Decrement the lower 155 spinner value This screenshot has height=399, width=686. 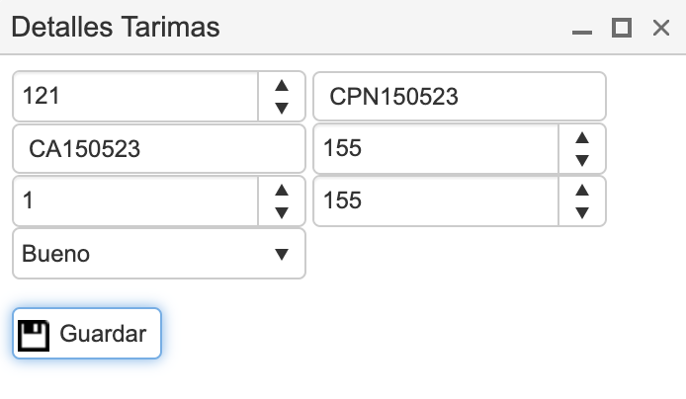click(582, 212)
